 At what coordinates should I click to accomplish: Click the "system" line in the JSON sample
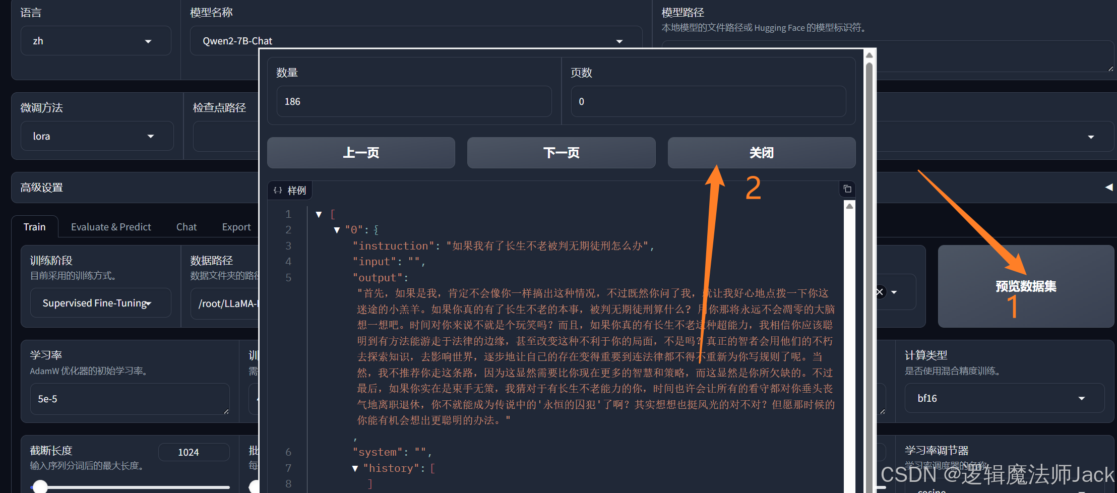click(392, 452)
